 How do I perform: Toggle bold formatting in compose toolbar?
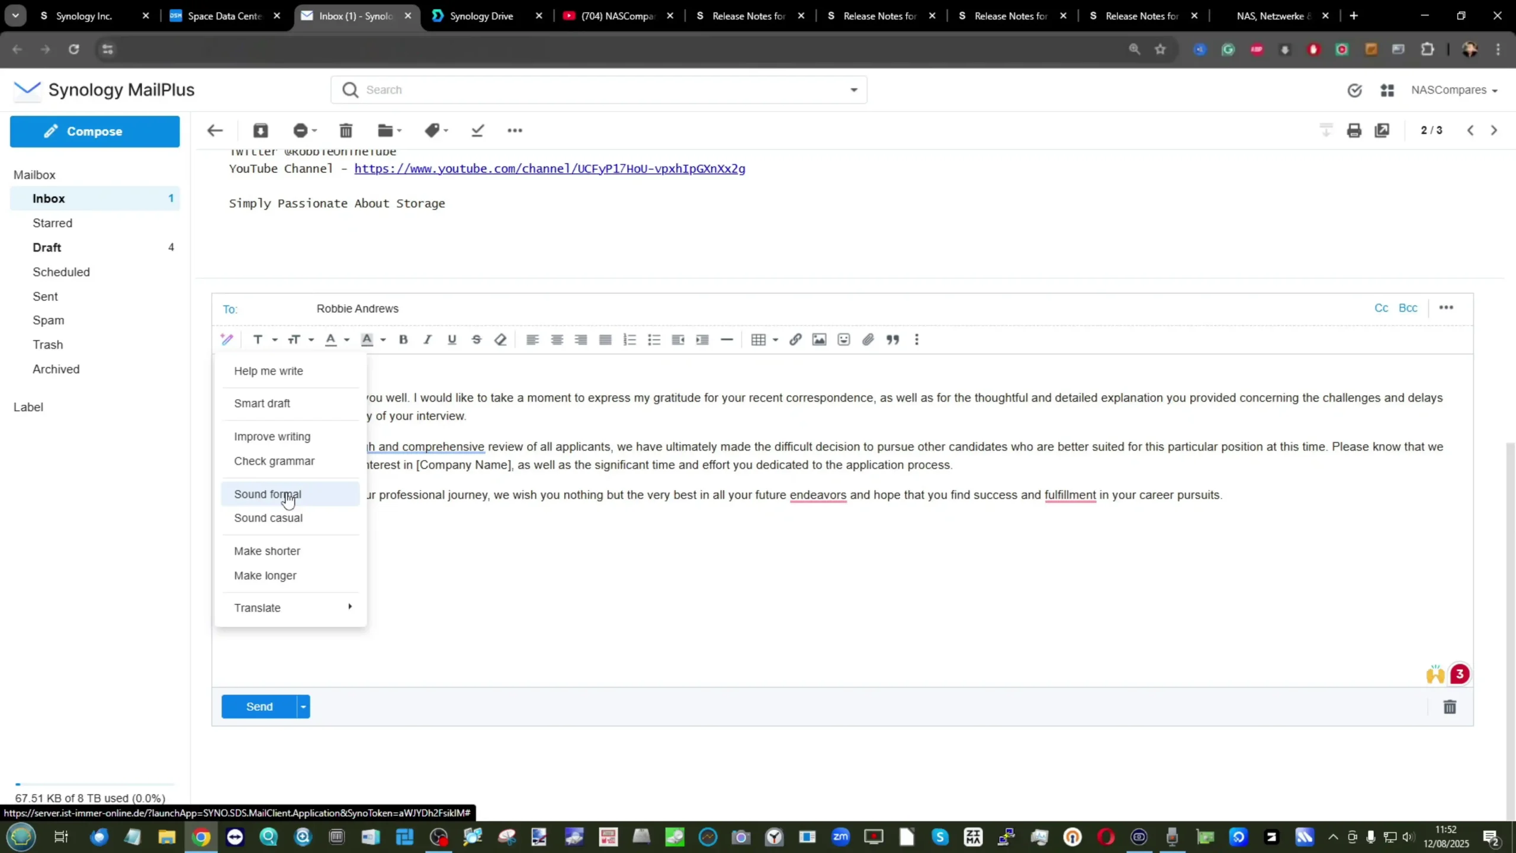pyautogui.click(x=403, y=339)
